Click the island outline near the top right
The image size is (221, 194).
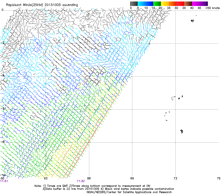tap(192, 21)
